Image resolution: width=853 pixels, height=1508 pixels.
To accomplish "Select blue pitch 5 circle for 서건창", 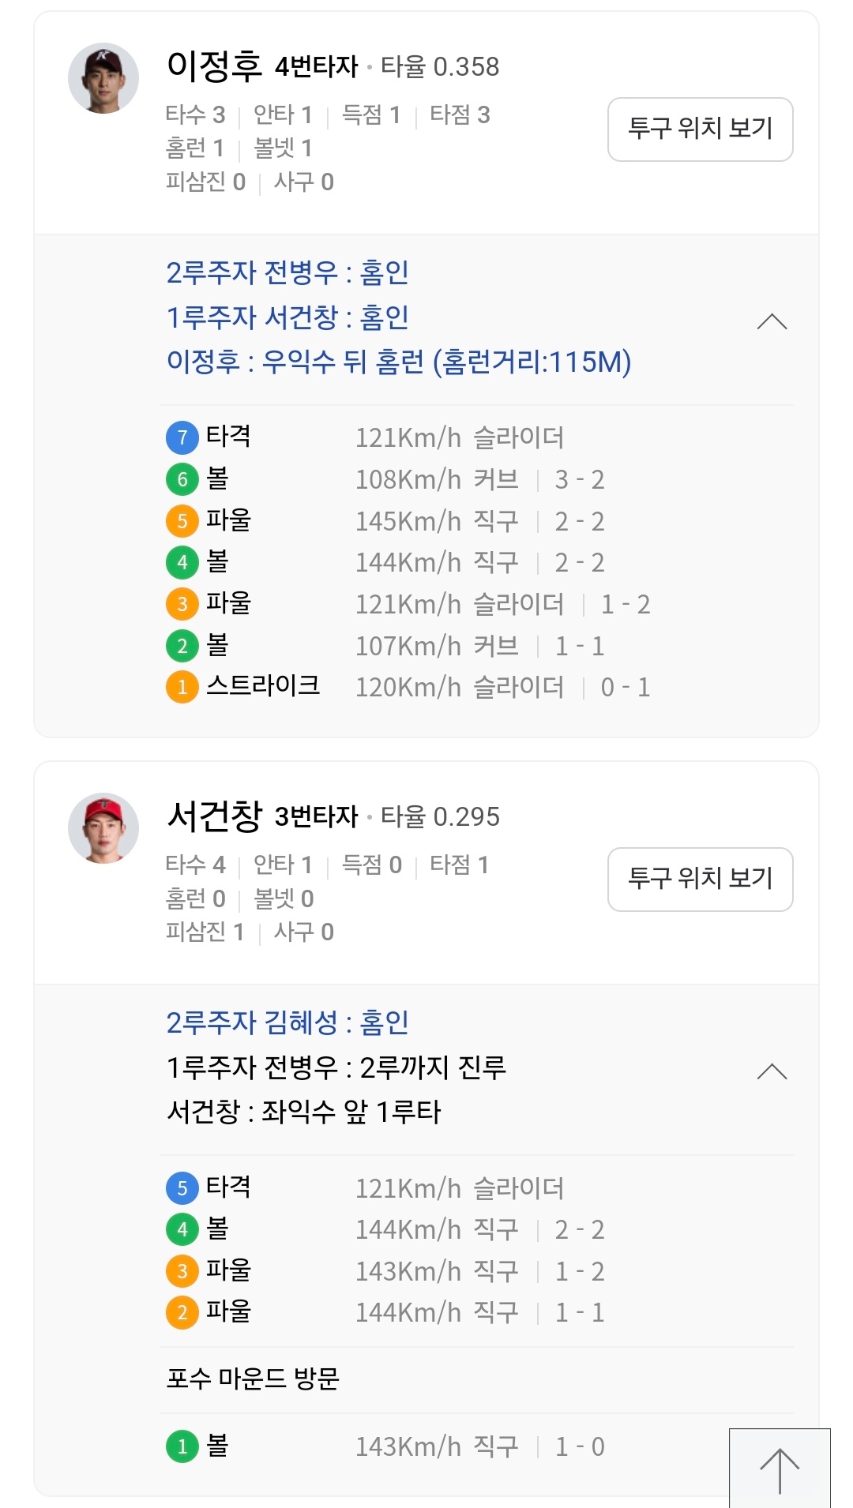I will pyautogui.click(x=182, y=1187).
